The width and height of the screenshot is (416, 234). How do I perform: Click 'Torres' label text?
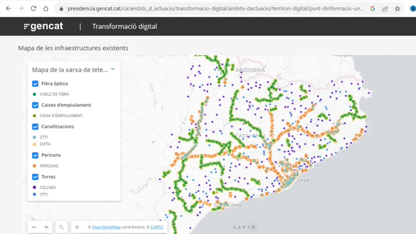(x=48, y=177)
